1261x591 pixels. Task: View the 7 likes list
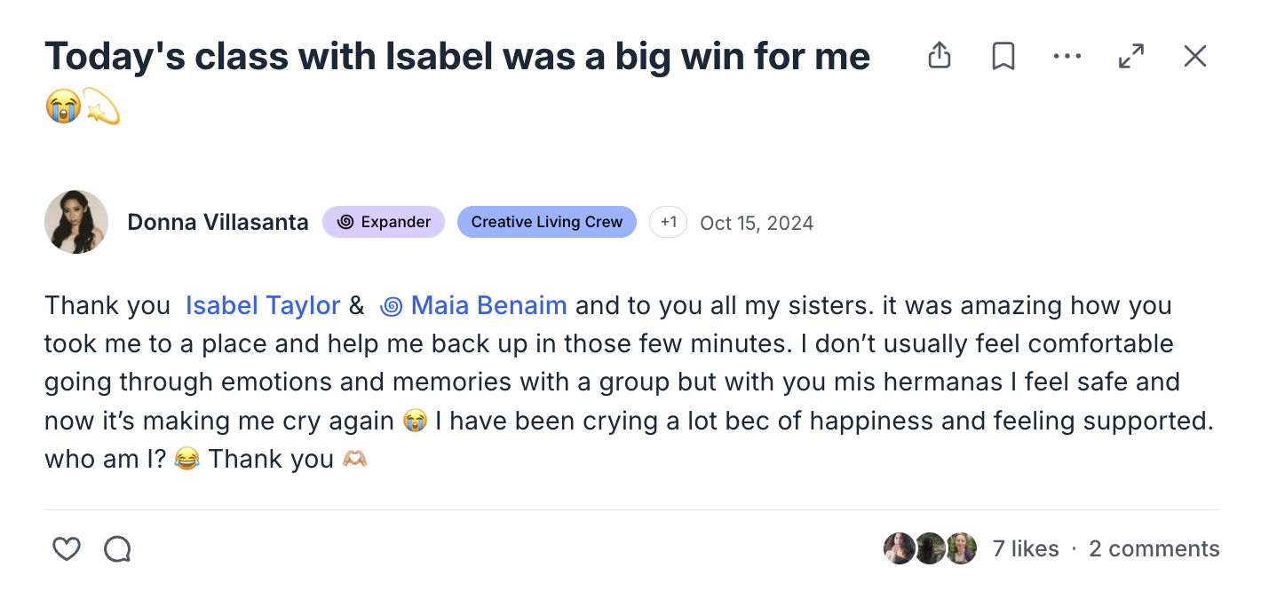tap(1026, 549)
